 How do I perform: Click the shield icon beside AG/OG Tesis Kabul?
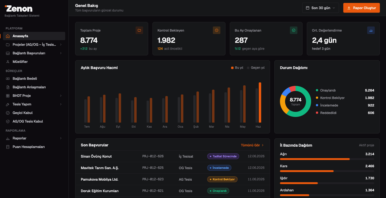(x=8, y=121)
